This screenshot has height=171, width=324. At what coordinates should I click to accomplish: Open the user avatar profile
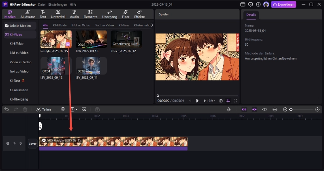[x=266, y=4]
